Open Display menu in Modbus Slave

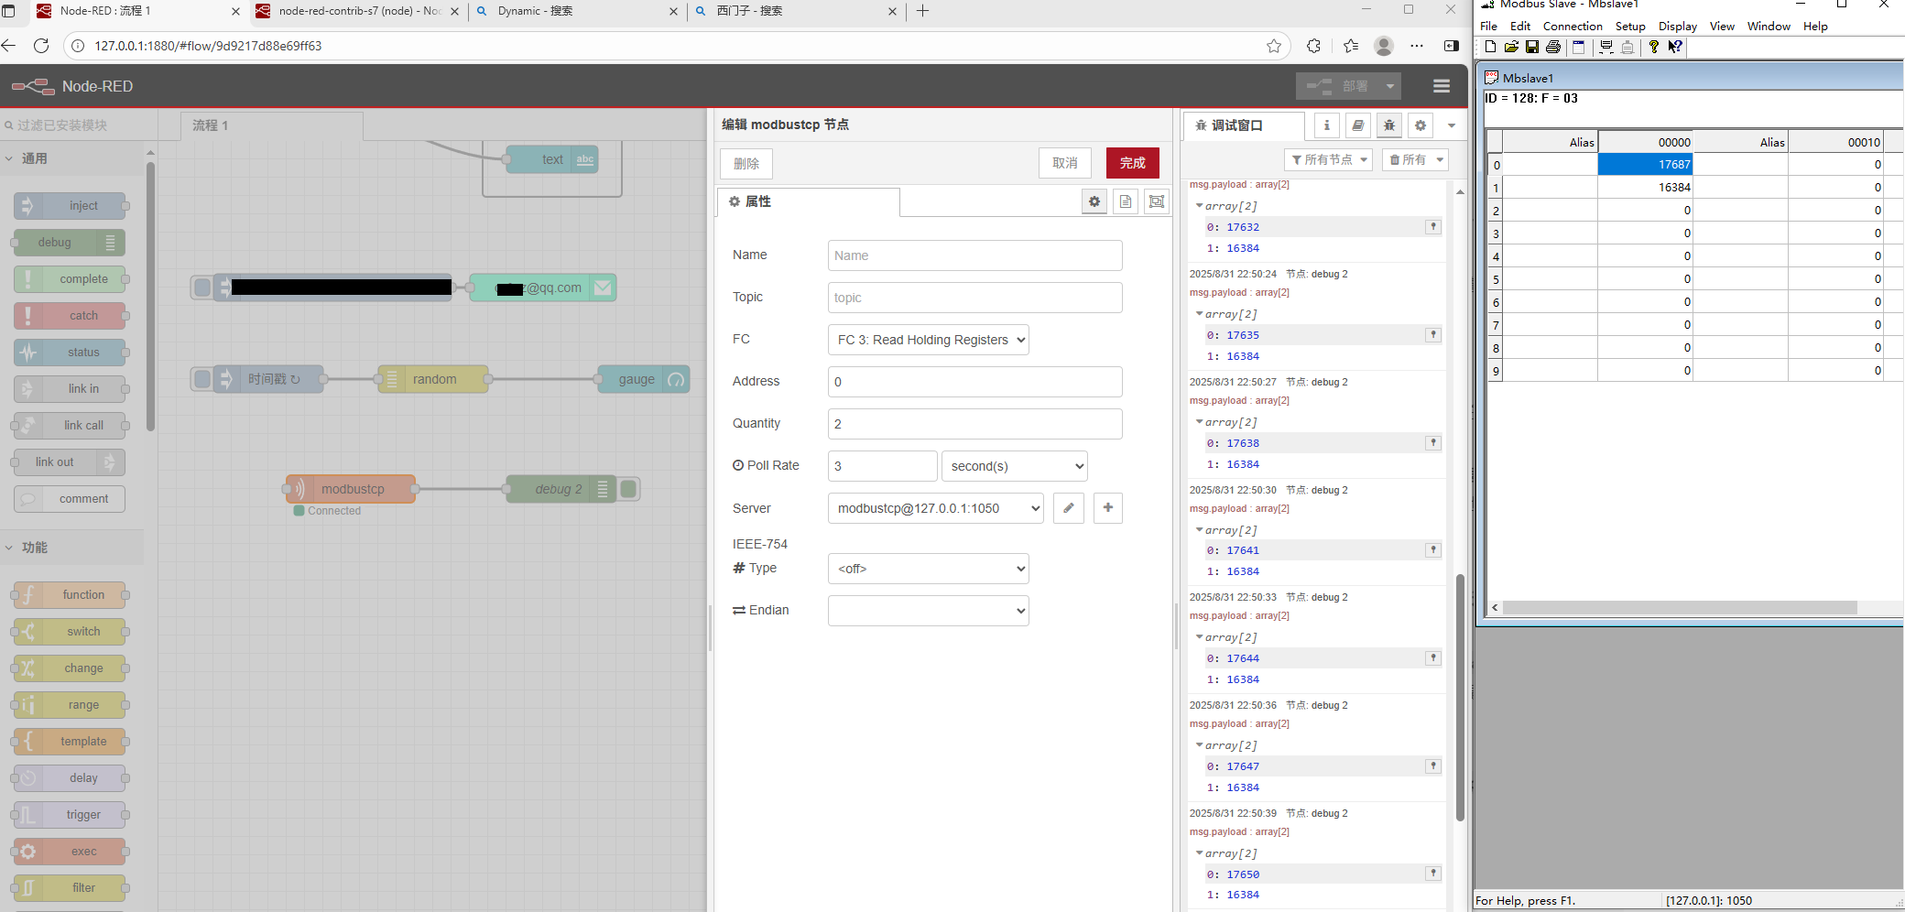(1678, 27)
